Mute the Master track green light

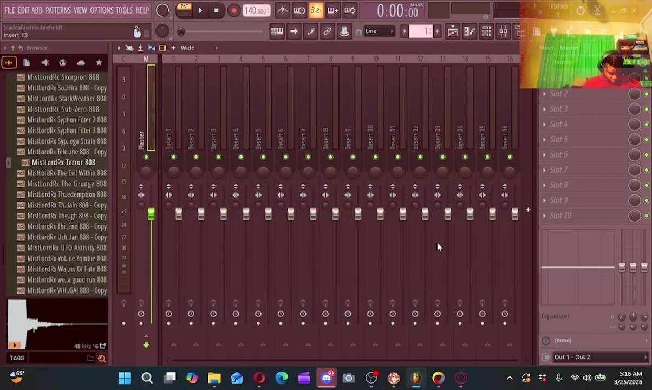(x=146, y=157)
